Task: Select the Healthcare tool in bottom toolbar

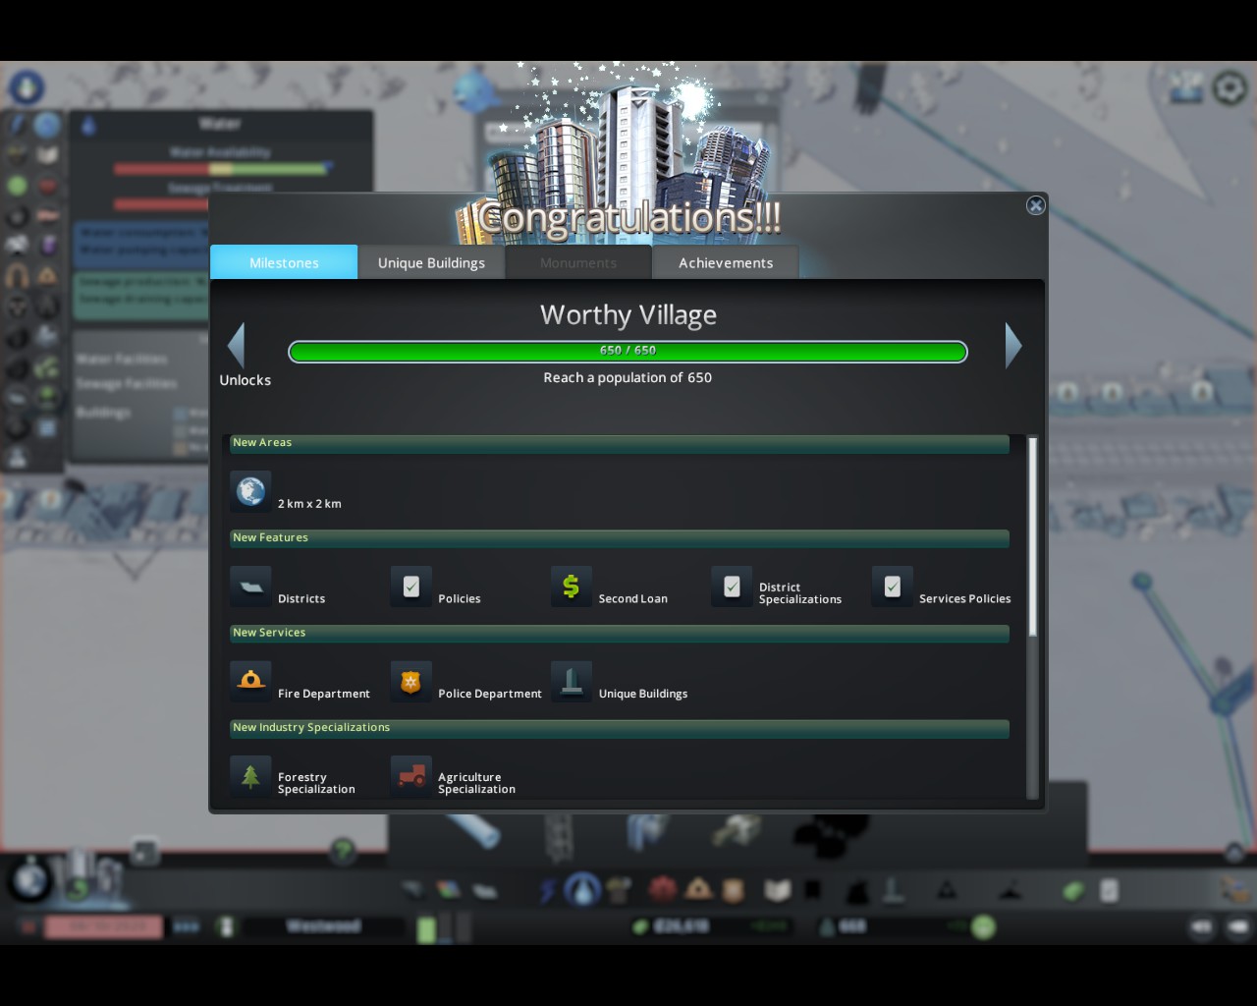Action: (663, 890)
